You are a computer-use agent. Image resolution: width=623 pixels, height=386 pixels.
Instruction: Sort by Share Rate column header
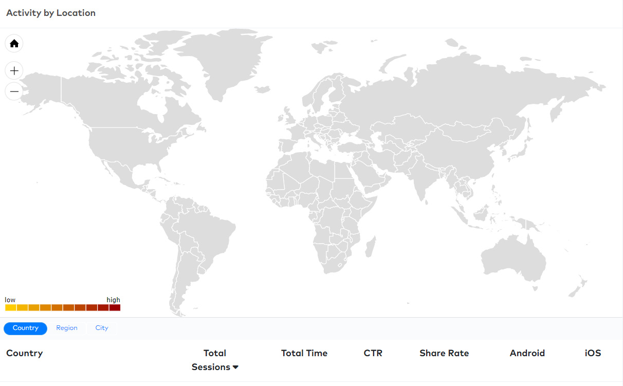click(x=444, y=353)
